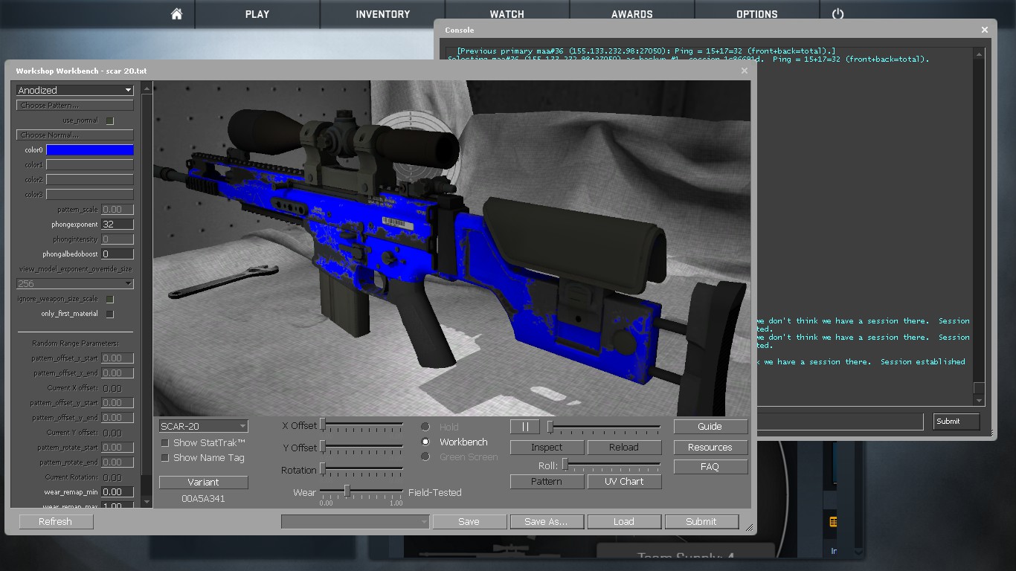Open the blue color0 swatch
Viewport: 1016px width, 571px height.
click(x=90, y=150)
